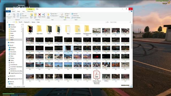Click the Help question mark icon

[132, 11]
